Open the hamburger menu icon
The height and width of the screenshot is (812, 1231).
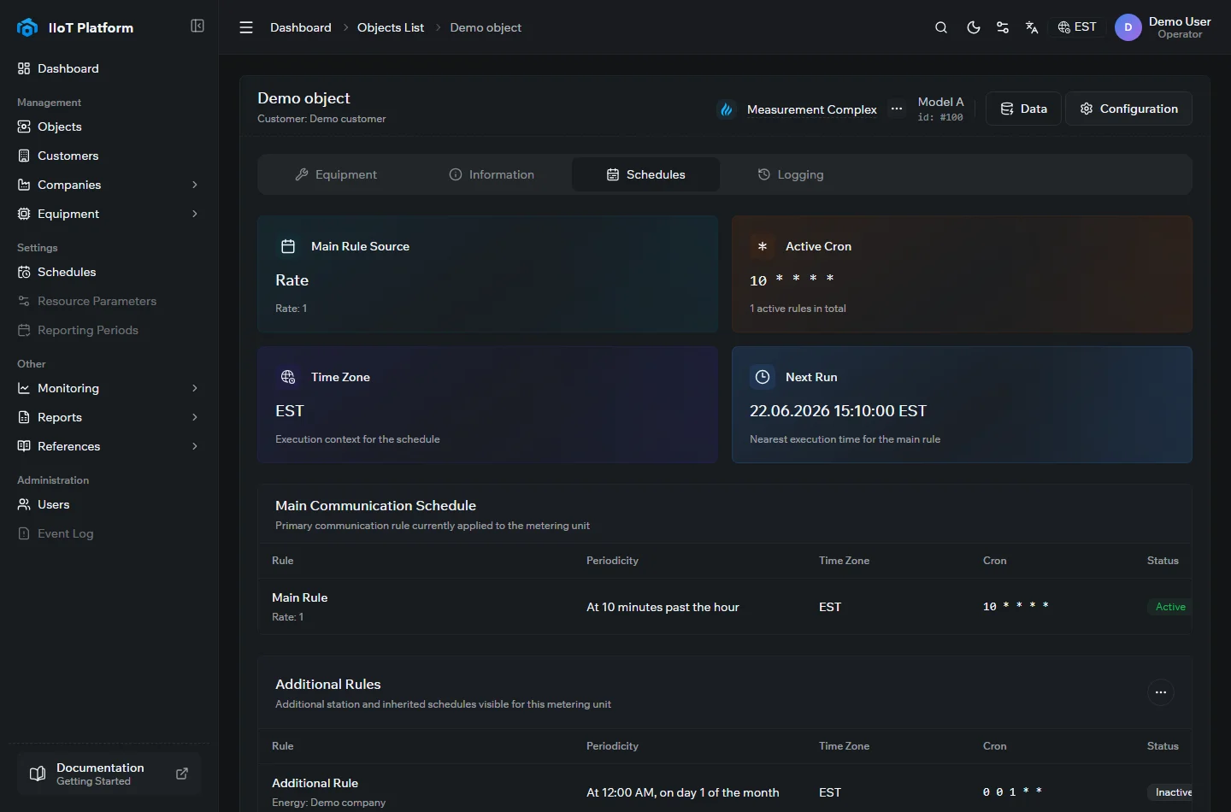point(246,27)
